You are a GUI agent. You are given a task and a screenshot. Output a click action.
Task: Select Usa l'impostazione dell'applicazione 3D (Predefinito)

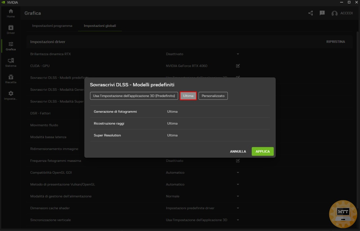point(134,96)
